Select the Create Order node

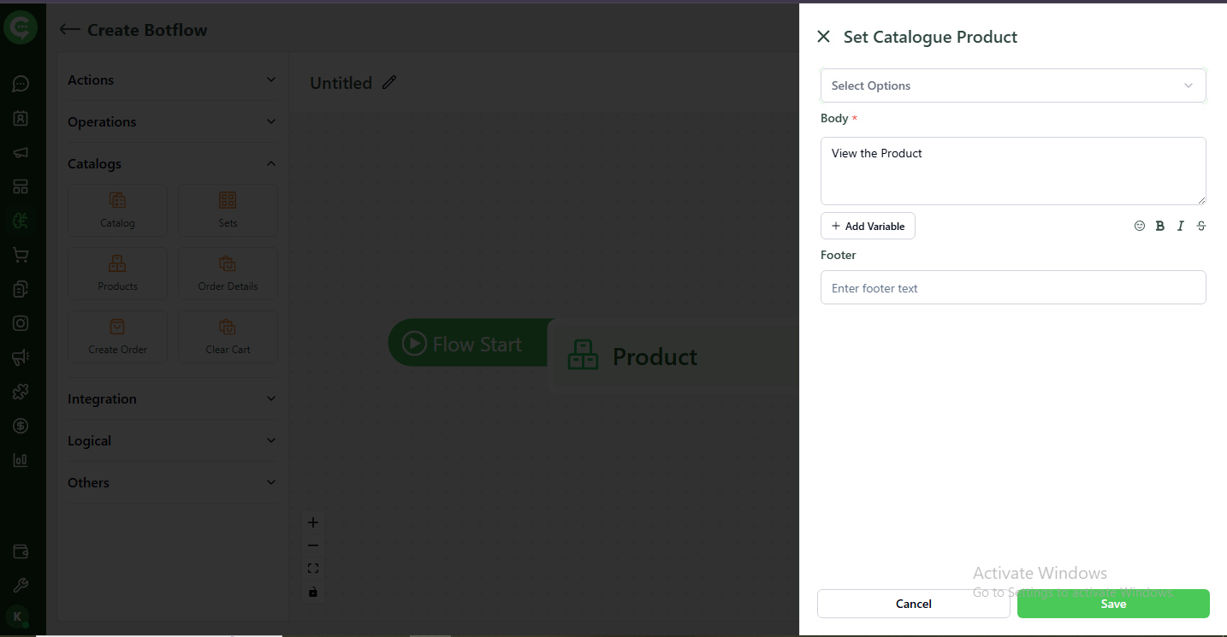click(x=117, y=336)
